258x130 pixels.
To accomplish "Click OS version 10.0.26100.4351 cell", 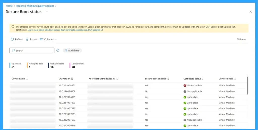I will point(67,85).
